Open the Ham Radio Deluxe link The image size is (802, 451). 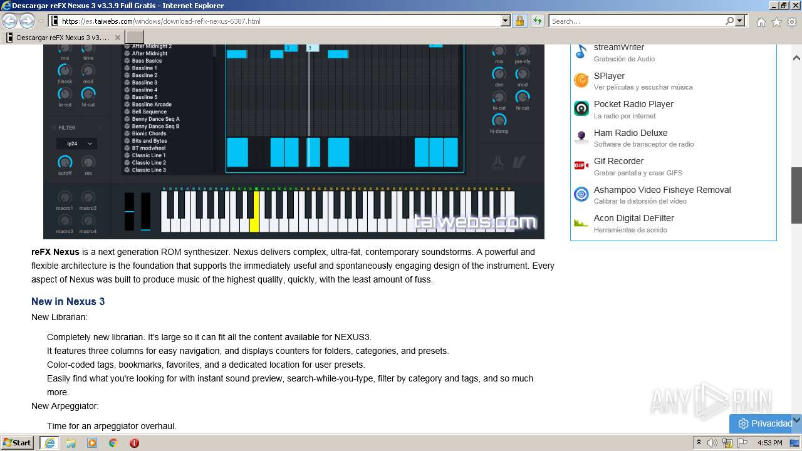pyautogui.click(x=630, y=133)
